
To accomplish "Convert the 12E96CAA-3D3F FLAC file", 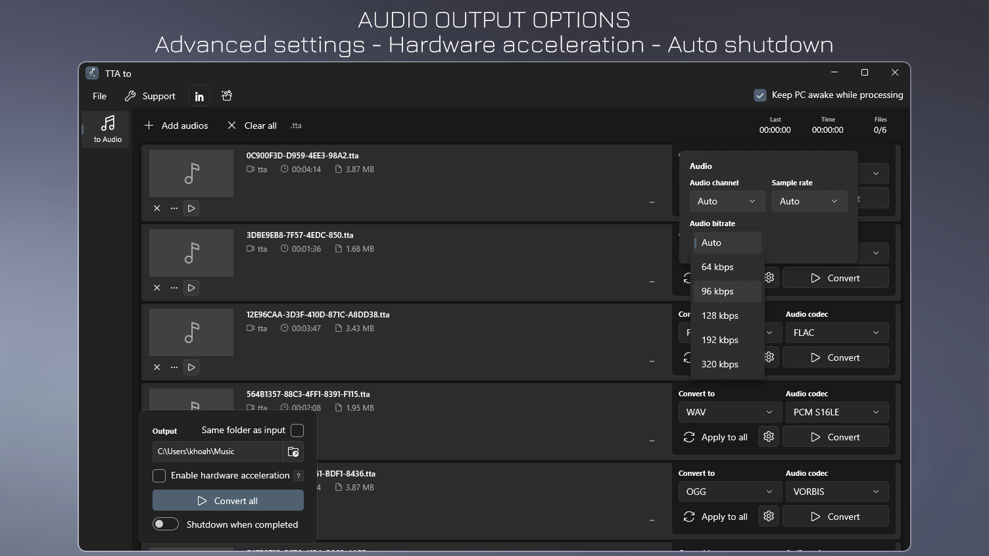I will (836, 358).
